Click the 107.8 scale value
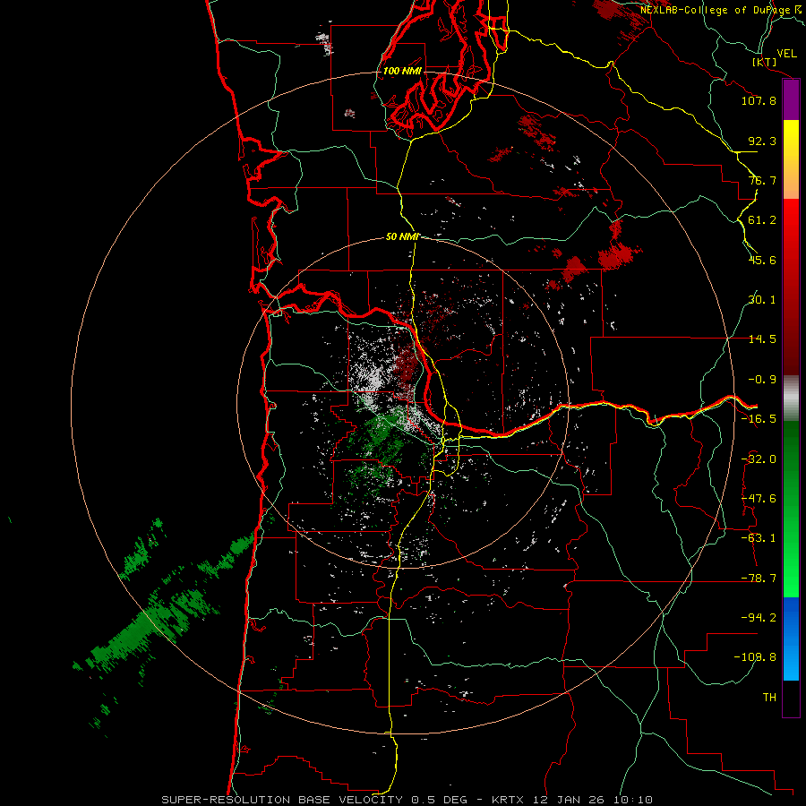The width and height of the screenshot is (806, 806). click(759, 100)
